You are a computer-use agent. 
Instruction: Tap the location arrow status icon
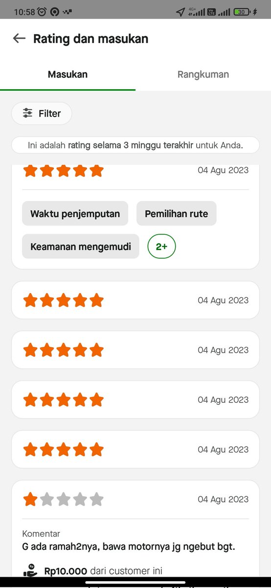(x=180, y=12)
